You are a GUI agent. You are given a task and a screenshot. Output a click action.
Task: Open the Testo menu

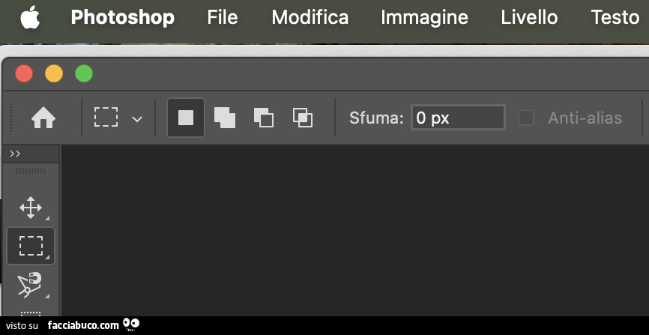coord(615,17)
